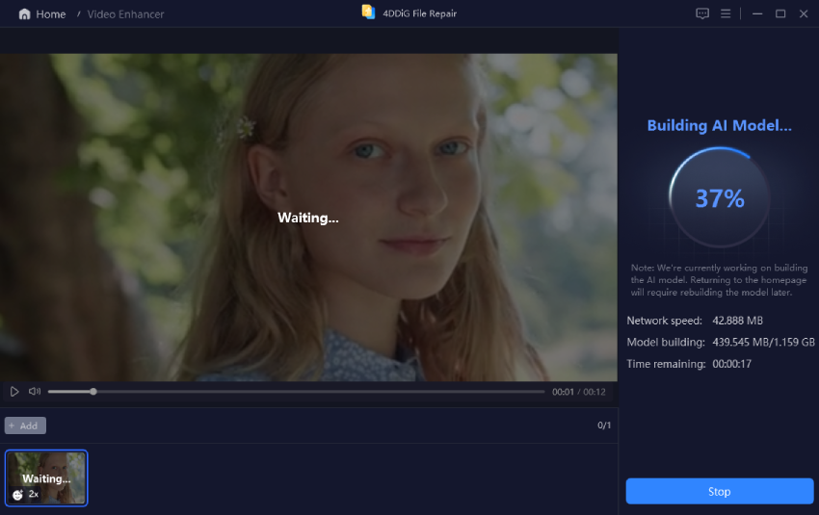Maximize the 4DDiG window
The width and height of the screenshot is (819, 515).
point(780,13)
